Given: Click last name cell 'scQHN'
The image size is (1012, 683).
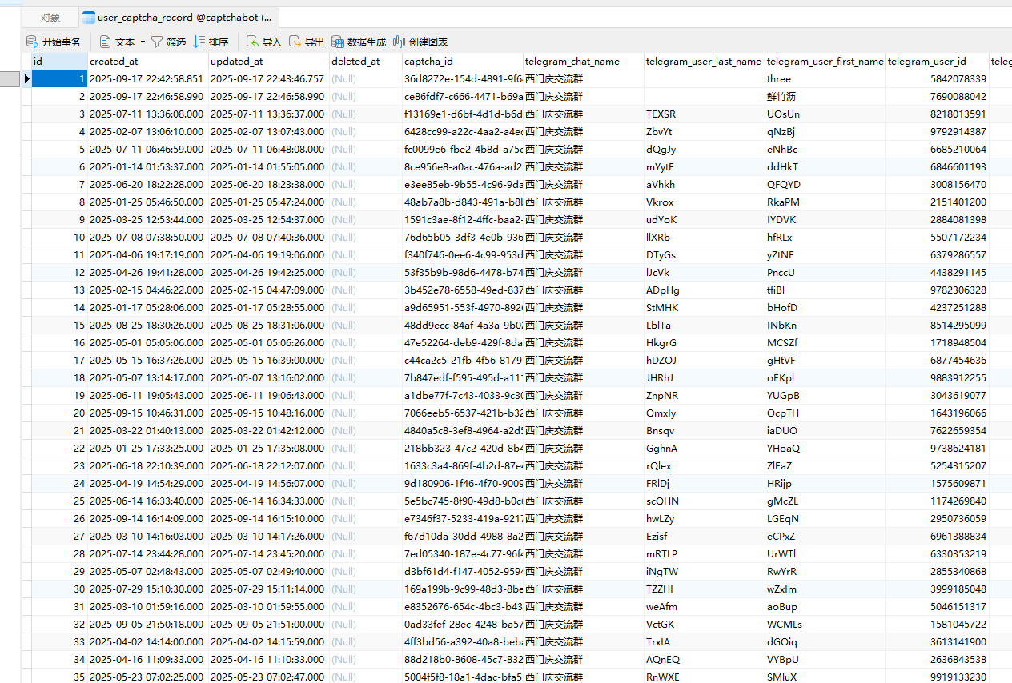Looking at the screenshot, I should pos(705,501).
